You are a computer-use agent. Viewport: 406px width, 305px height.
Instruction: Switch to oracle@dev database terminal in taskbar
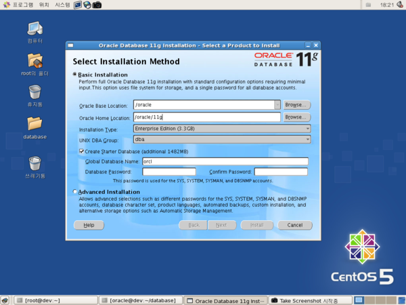point(140,300)
